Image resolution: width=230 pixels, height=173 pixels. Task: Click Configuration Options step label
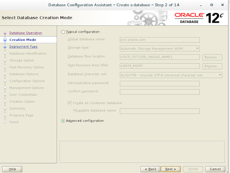click(27, 81)
